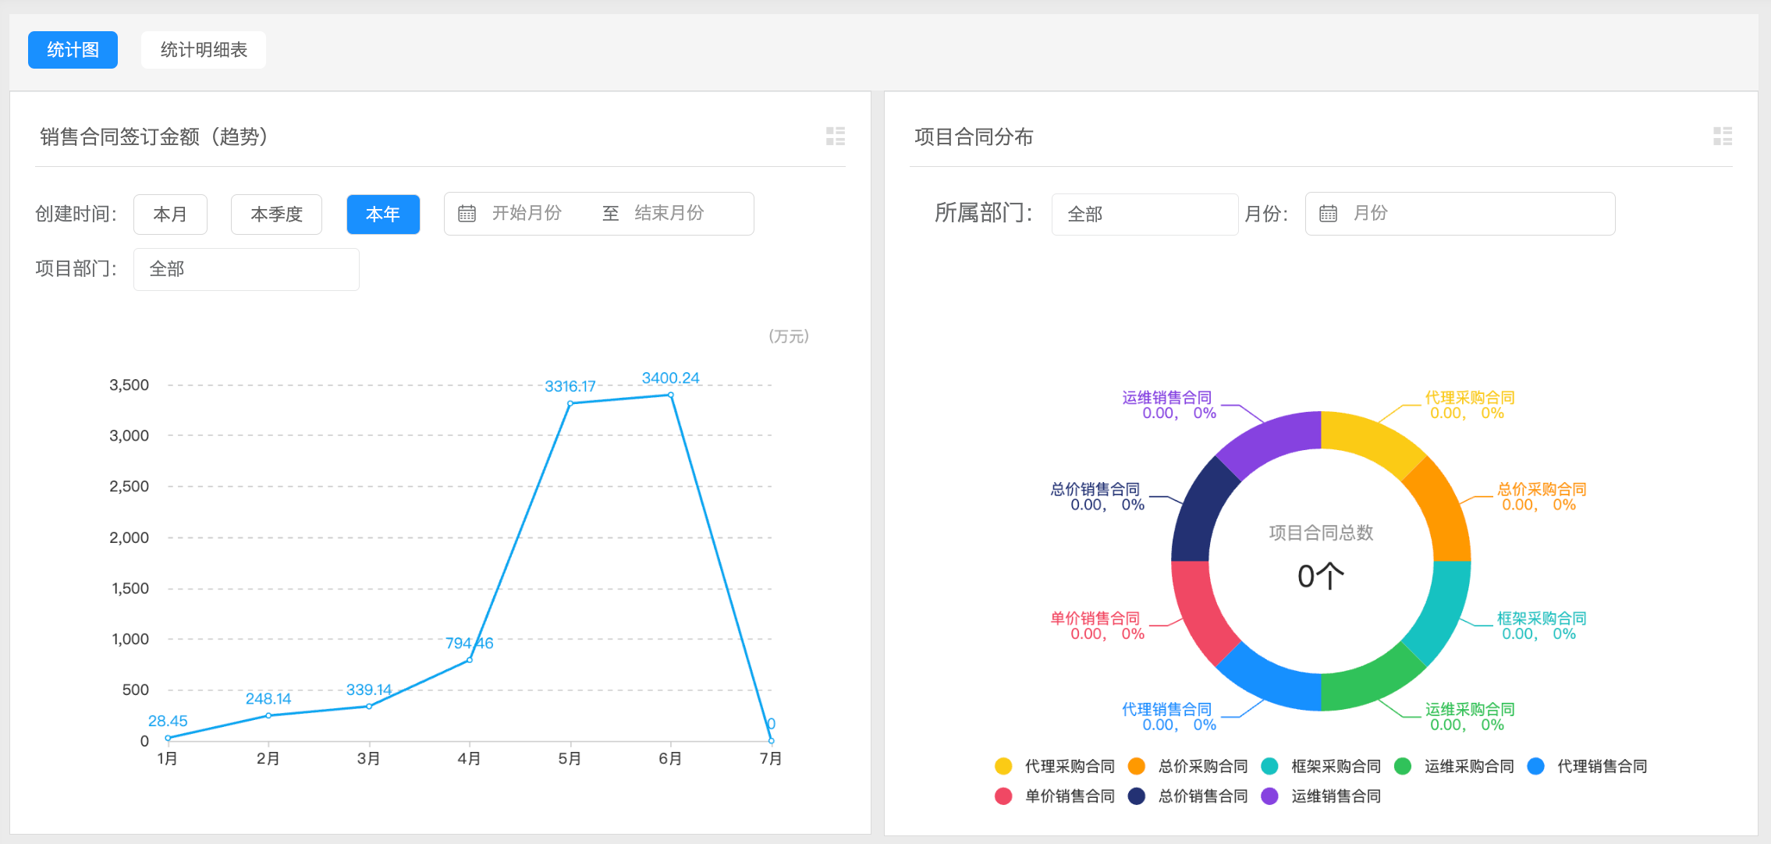This screenshot has height=844, width=1771.
Task: Click the 结束月份 end month field
Action: (669, 213)
